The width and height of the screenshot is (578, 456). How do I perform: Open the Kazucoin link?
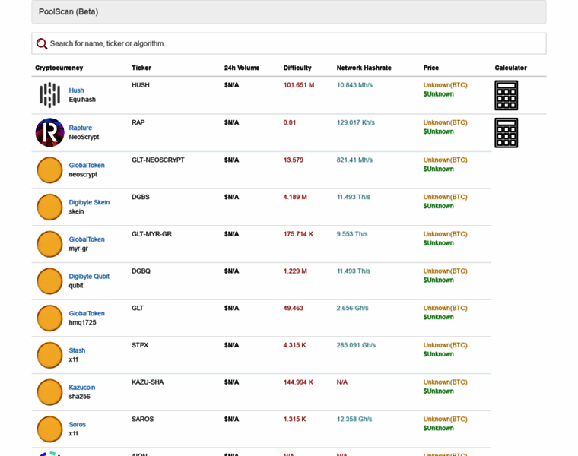coord(82,388)
